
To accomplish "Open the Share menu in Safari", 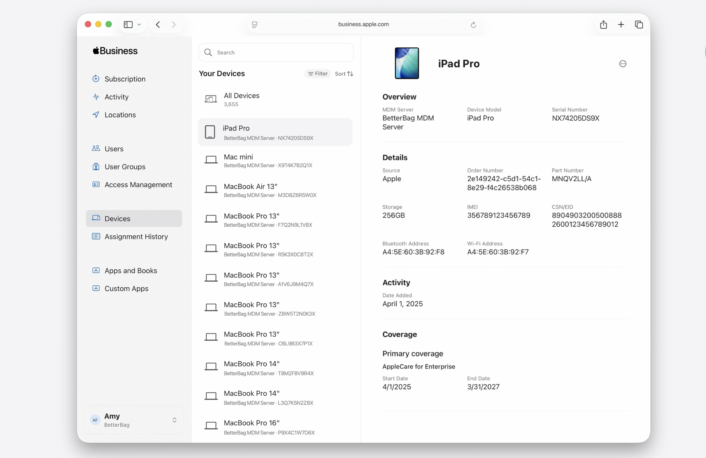I will [x=603, y=24].
